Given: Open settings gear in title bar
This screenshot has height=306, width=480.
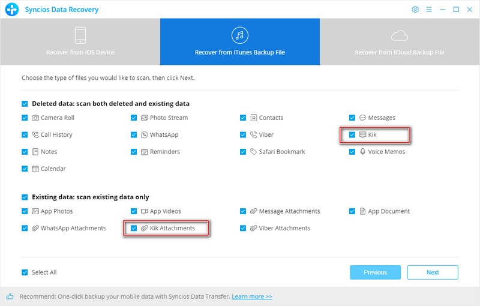Looking at the screenshot, I should pos(415,10).
